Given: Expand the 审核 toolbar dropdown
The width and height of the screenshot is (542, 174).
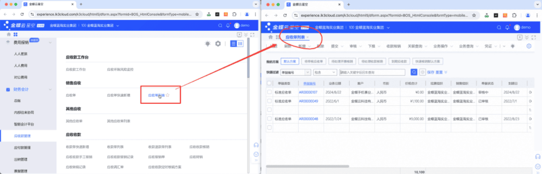Looking at the screenshot, I should click(x=360, y=46).
